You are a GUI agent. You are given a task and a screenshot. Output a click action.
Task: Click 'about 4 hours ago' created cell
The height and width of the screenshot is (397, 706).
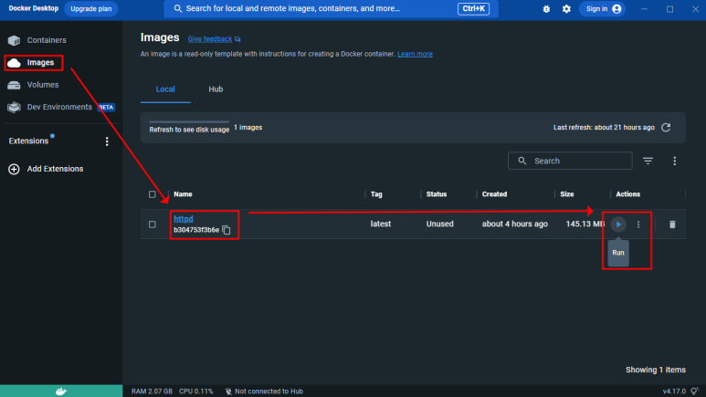[x=514, y=224]
